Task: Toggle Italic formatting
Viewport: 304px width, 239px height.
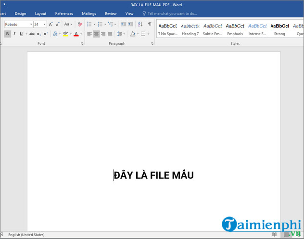Action: tap(14, 34)
